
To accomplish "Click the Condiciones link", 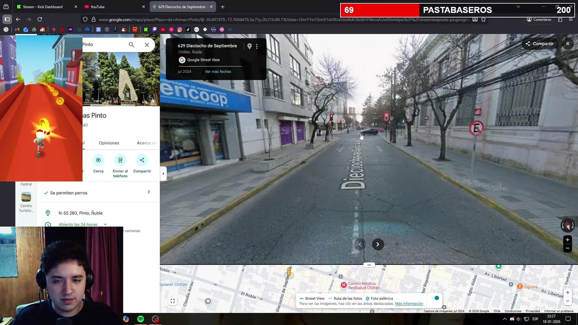I will [x=513, y=311].
